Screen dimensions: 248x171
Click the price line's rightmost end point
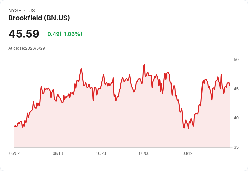230,85
